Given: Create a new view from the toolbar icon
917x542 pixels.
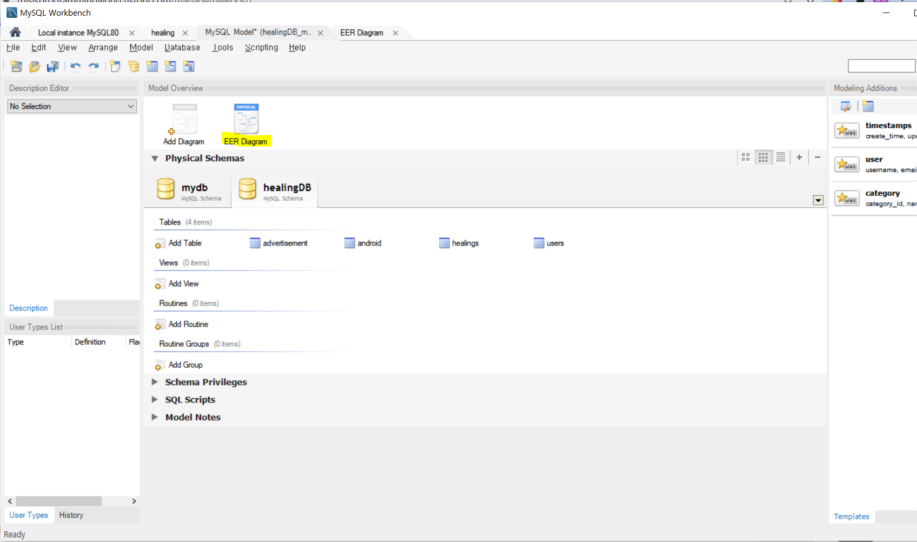Looking at the screenshot, I should [x=170, y=66].
